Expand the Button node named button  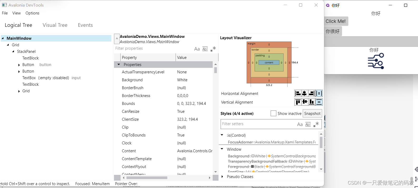19,65
